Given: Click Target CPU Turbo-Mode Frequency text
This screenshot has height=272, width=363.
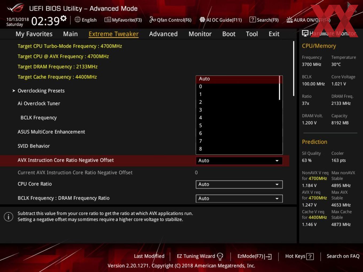Looking at the screenshot, I should [x=70, y=46].
